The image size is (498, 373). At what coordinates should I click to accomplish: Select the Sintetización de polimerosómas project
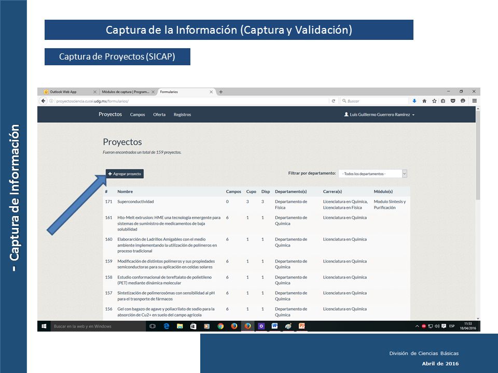coord(166,296)
